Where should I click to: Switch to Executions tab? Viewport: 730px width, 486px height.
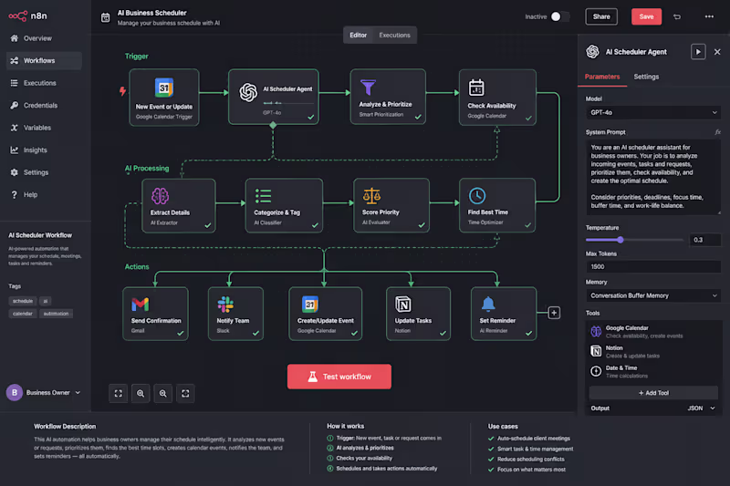pos(394,36)
